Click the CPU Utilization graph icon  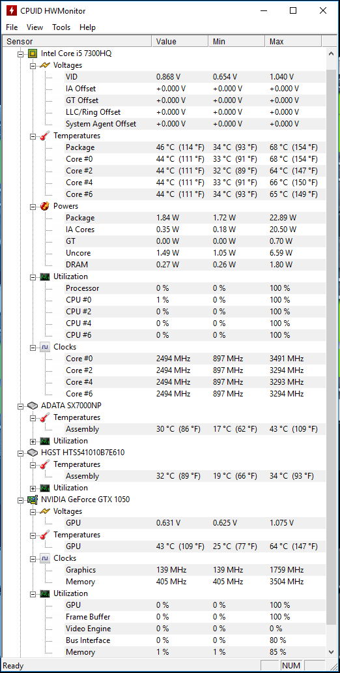(x=45, y=277)
